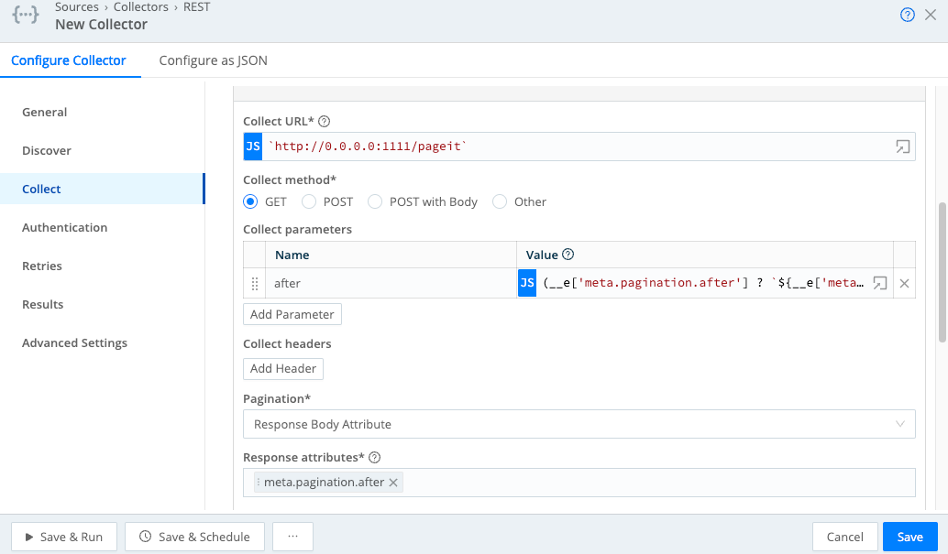This screenshot has width=948, height=554.
Task: Switch to Configure as JSON tab
Action: point(213,60)
